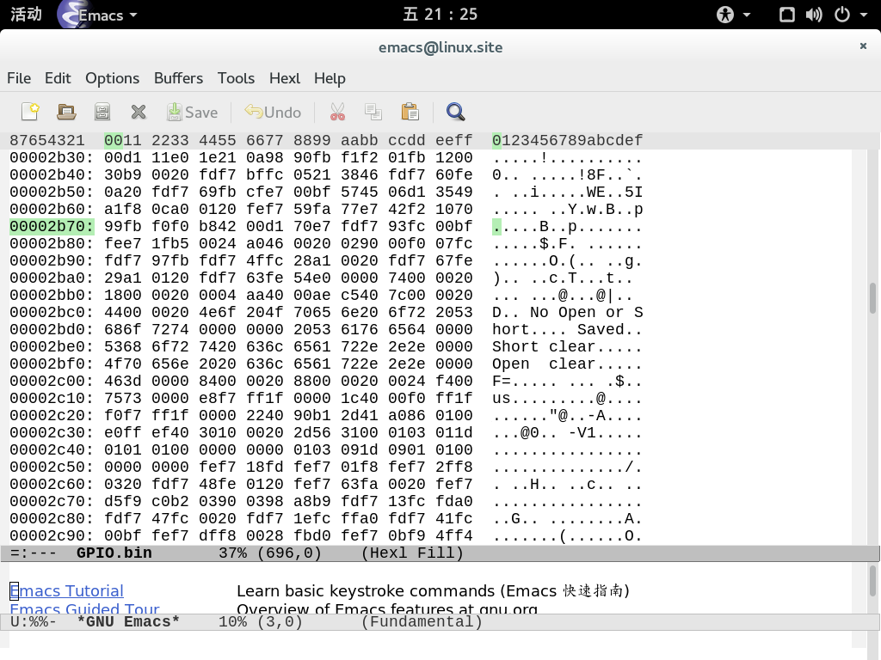Click the =:--- status flags in GPIO.bin mode line
The image size is (881, 660).
34,553
